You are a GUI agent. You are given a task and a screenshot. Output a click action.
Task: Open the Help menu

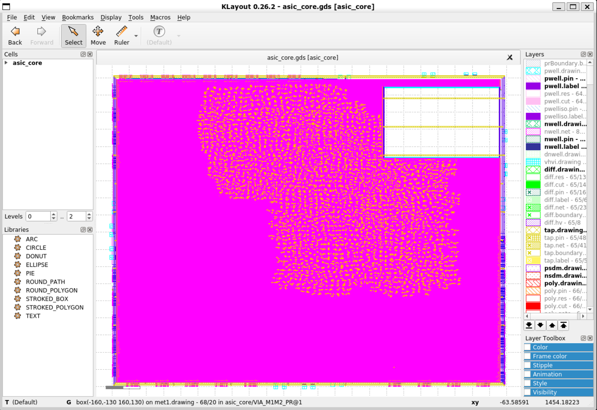pos(184,17)
